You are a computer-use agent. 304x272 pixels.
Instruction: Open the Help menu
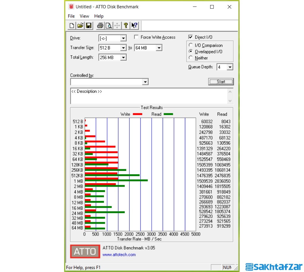(99, 16)
